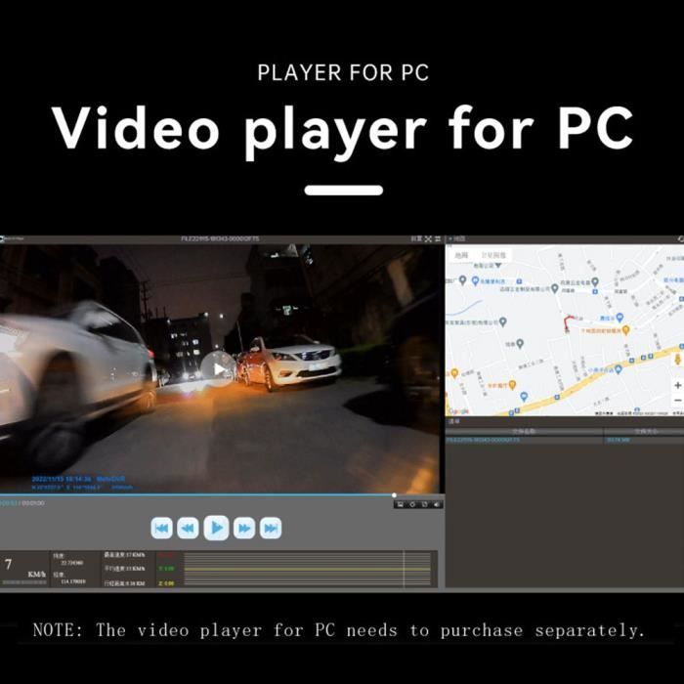
Task: Click the G-sensor graph timeline marker
Action: point(405,569)
